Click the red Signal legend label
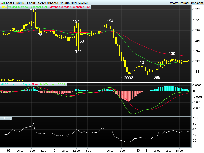The image size is (204, 153). pos(35,84)
